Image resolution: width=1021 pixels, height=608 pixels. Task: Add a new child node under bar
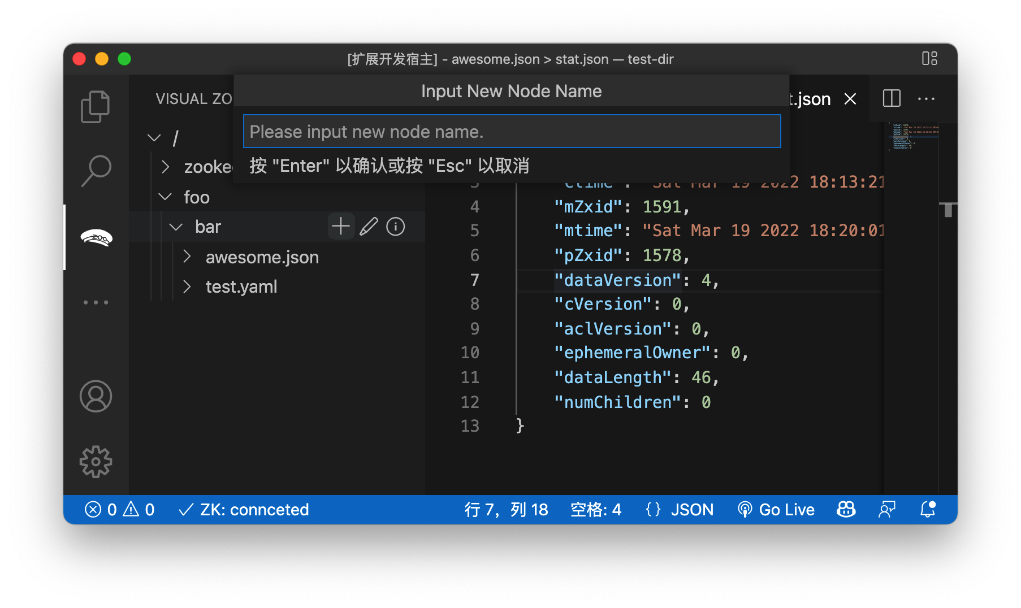coord(341,227)
